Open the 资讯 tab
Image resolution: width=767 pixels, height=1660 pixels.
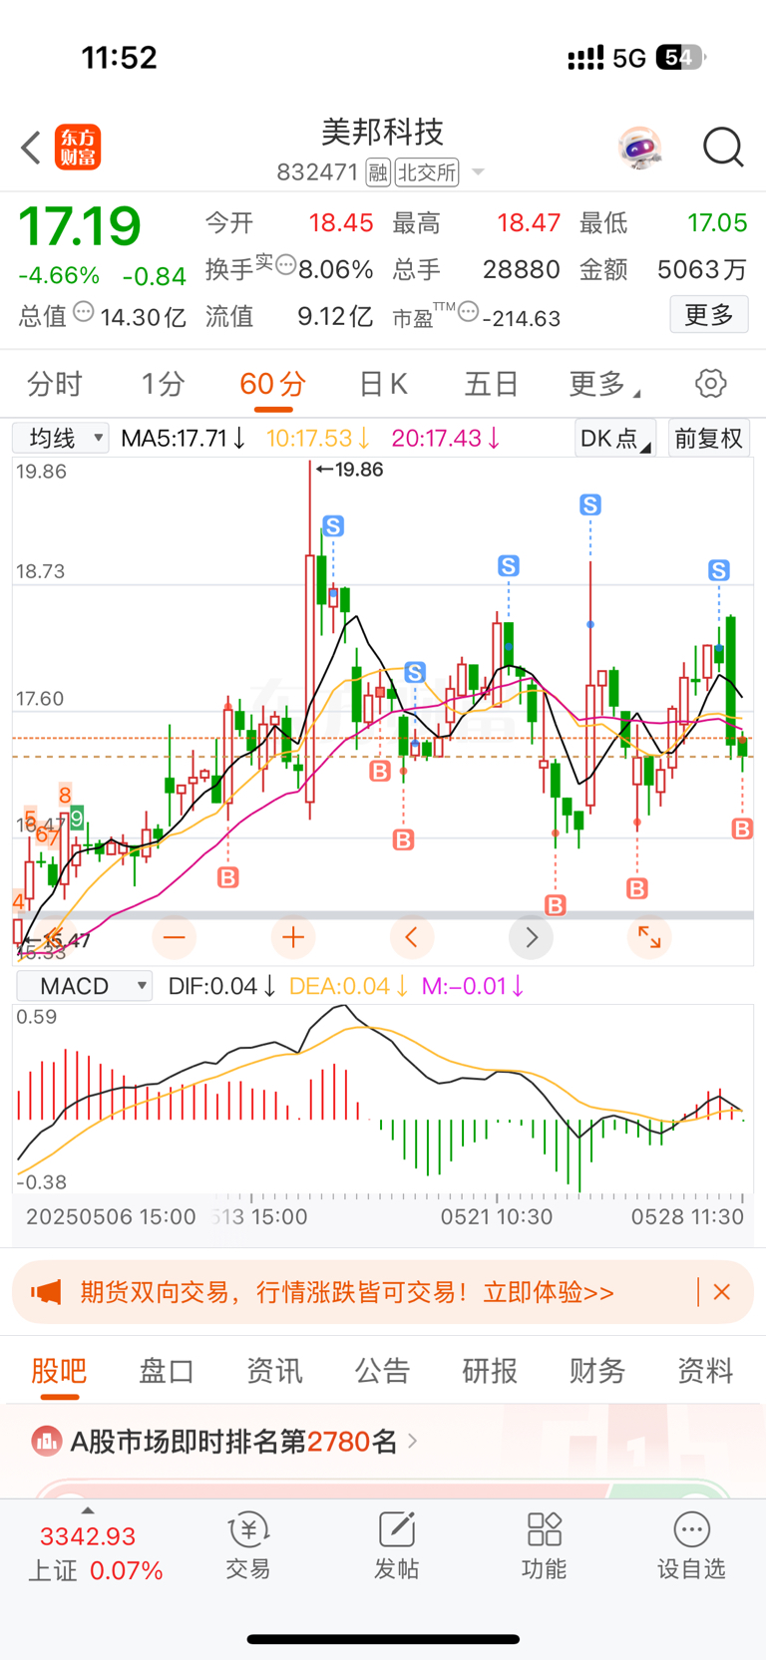click(x=274, y=1371)
